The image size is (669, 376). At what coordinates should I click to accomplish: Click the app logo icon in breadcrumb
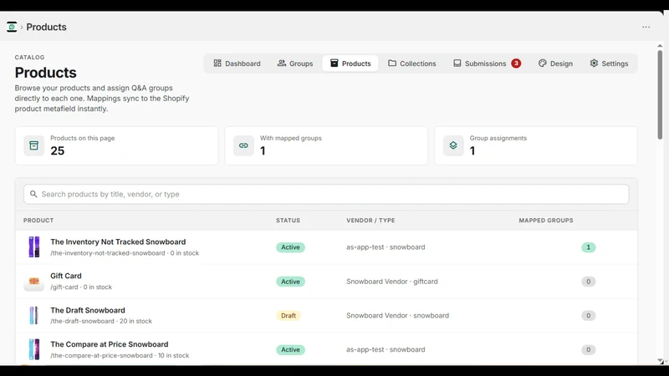[12, 27]
